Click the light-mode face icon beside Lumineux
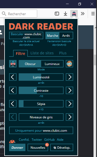The height and width of the screenshot is (157, 97). click(69, 64)
